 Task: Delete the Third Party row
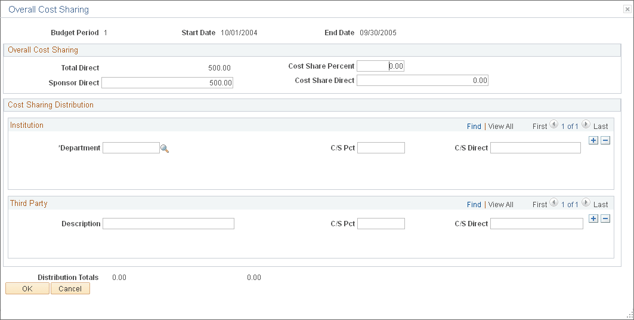coord(605,219)
